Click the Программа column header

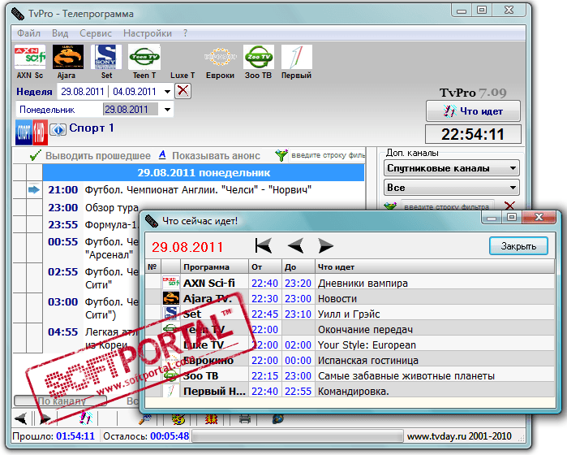tap(214, 267)
